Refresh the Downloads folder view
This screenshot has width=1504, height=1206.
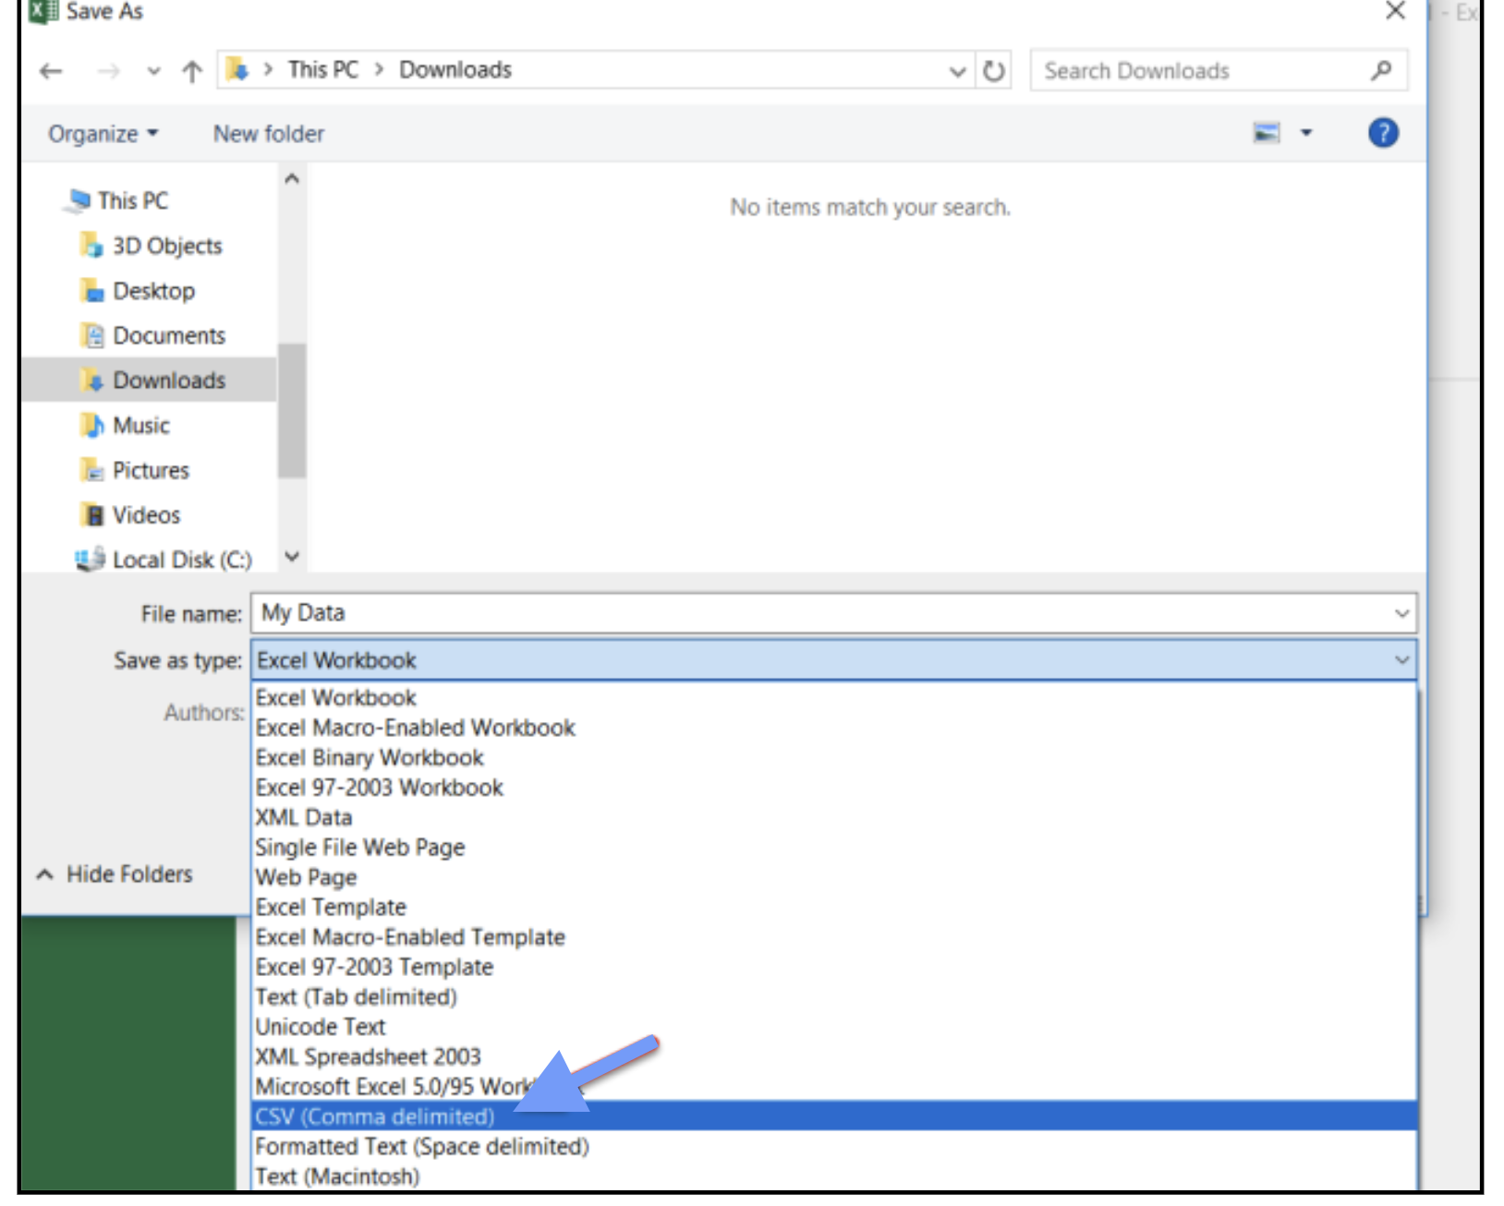pos(993,70)
